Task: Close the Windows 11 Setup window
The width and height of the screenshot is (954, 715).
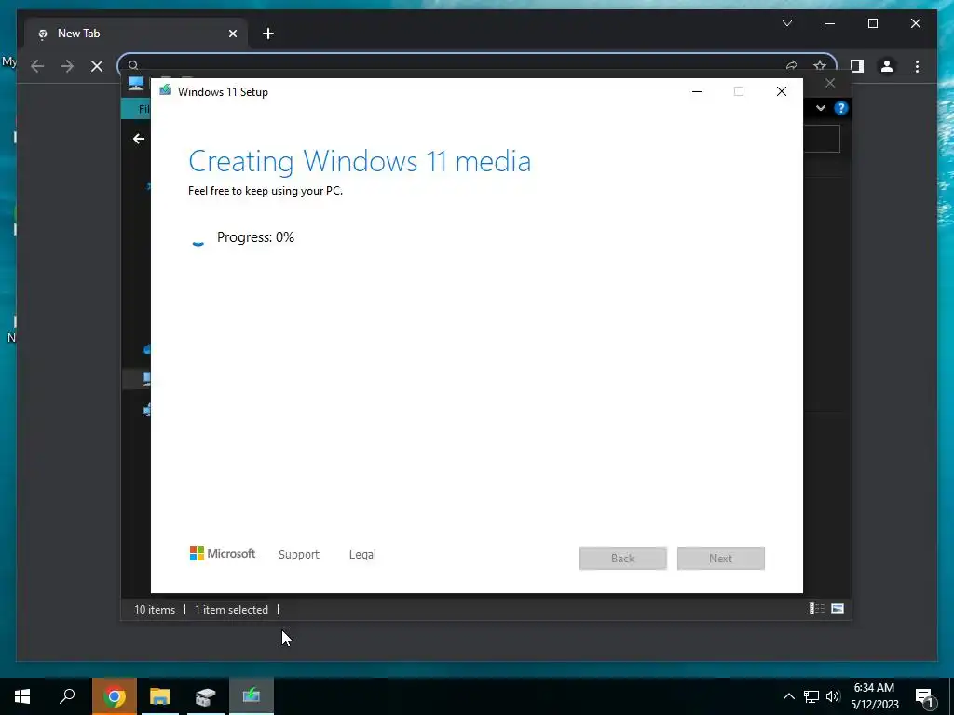Action: (782, 91)
